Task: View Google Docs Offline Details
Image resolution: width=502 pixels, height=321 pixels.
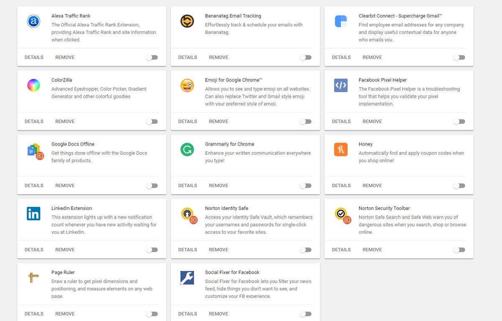Action: (34, 185)
